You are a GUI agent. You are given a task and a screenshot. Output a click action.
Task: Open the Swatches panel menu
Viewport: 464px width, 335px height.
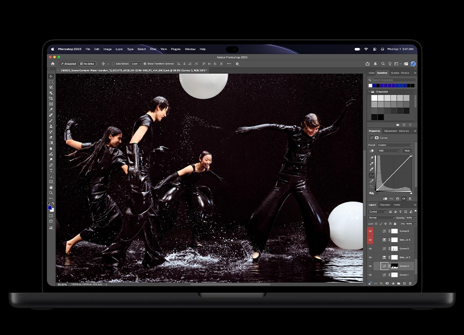tap(415, 73)
